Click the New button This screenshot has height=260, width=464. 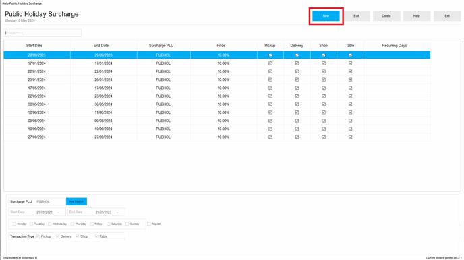point(326,16)
